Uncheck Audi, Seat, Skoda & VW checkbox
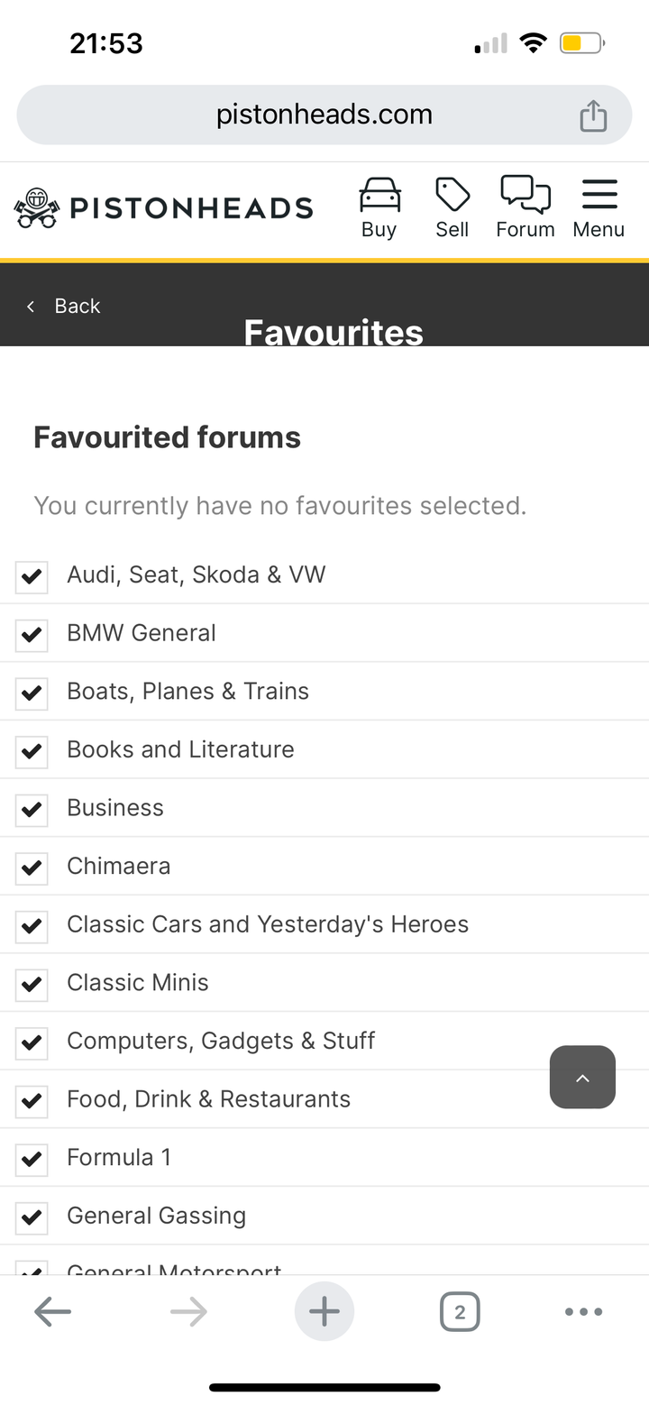This screenshot has height=1405, width=649. tap(32, 575)
